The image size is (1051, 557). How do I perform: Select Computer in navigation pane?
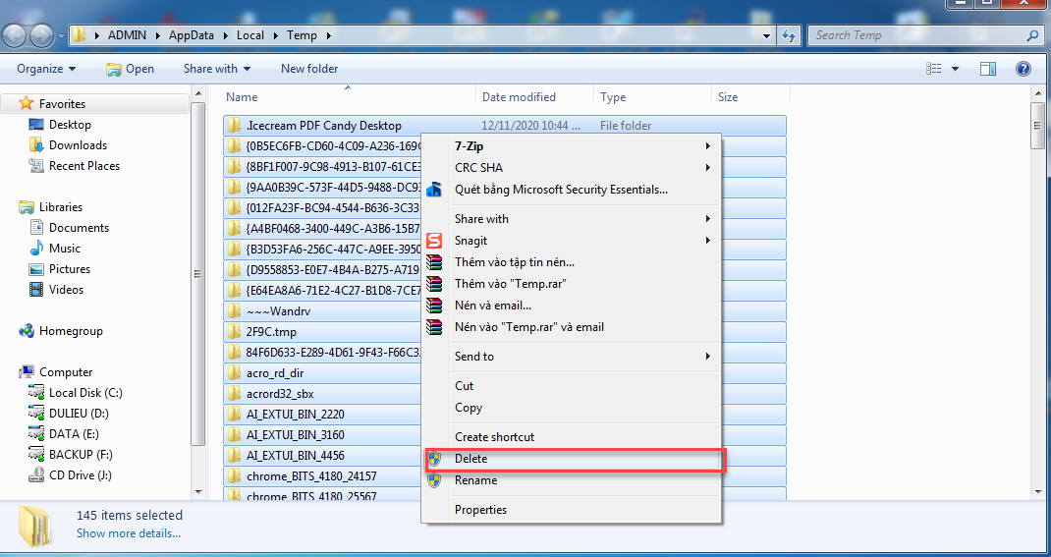point(66,372)
